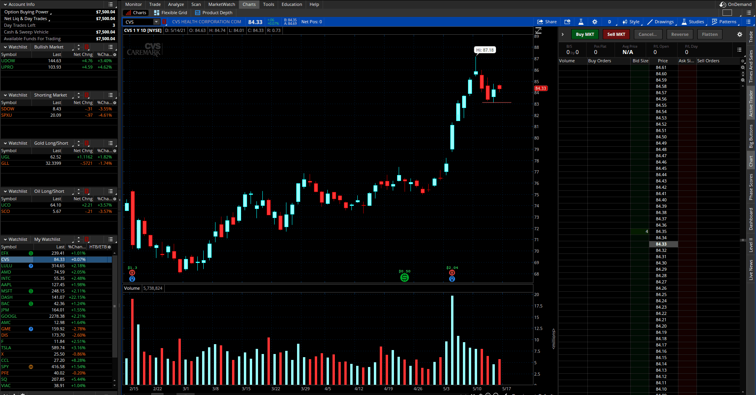Click the report icon next to Share
This screenshot has width=756, height=395.
tap(567, 22)
